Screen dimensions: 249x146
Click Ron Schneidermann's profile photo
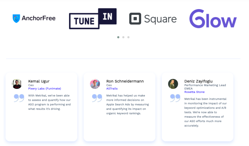click(95, 84)
